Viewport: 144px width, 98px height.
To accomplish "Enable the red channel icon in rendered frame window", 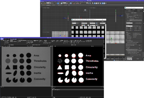I will (82, 25).
